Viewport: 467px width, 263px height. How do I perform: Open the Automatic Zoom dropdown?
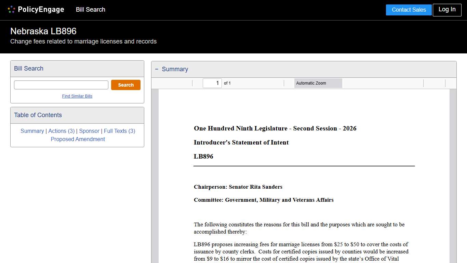click(x=318, y=83)
